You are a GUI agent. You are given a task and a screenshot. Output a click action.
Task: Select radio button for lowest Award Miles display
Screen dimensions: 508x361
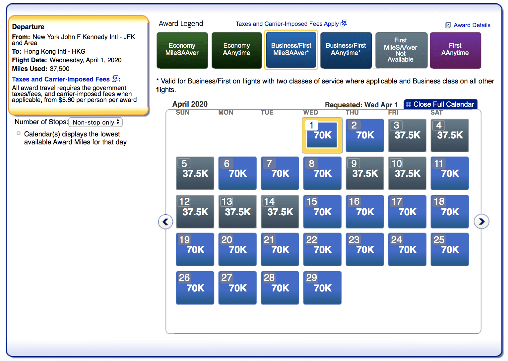pos(19,133)
